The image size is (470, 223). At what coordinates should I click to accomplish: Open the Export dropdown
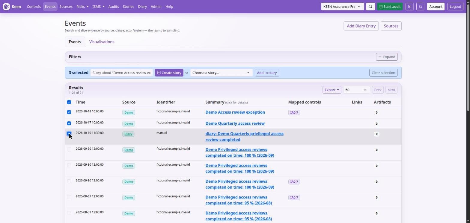pos(332,90)
